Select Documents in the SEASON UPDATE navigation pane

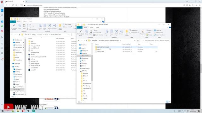pos(85,56)
